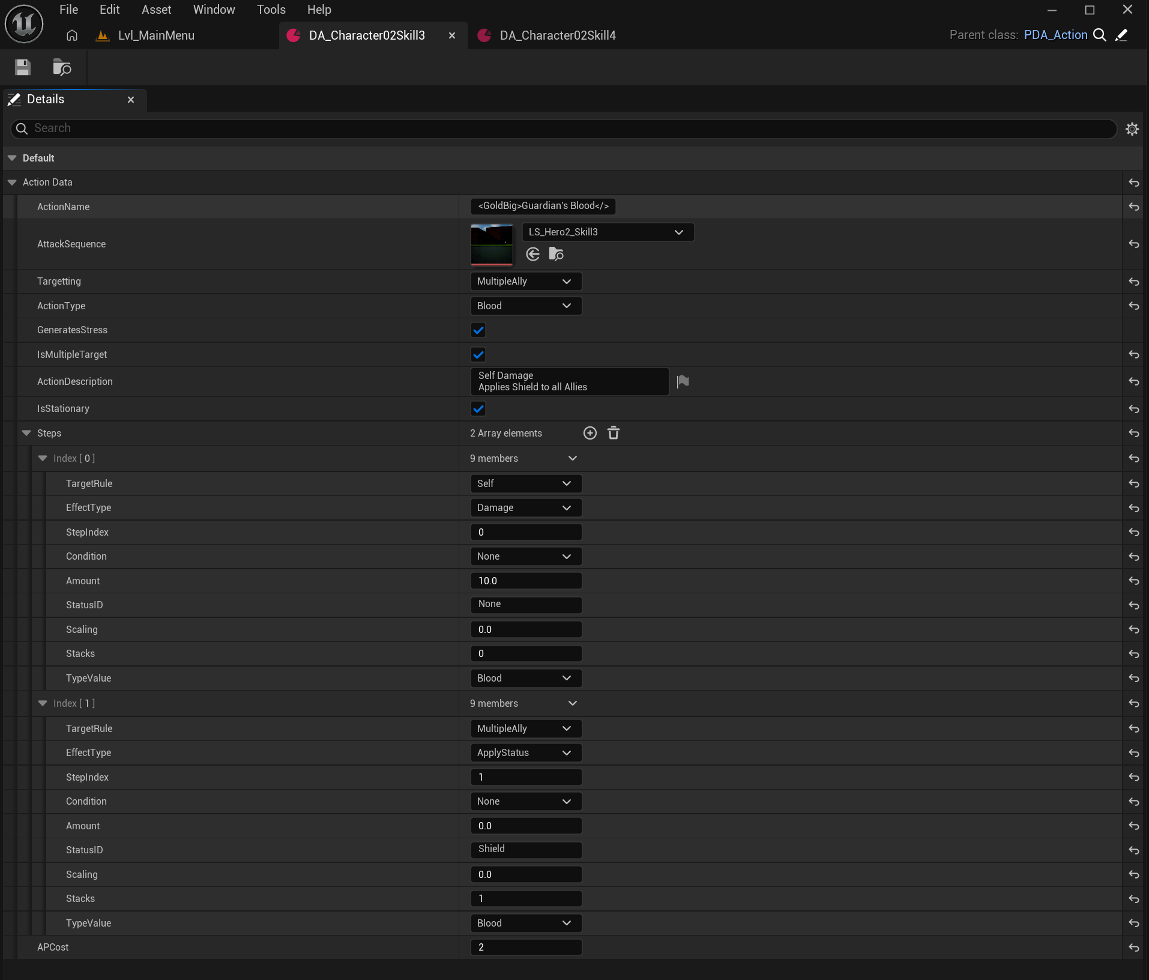The width and height of the screenshot is (1149, 980).
Task: Reset ActionName to default value
Action: [1134, 207]
